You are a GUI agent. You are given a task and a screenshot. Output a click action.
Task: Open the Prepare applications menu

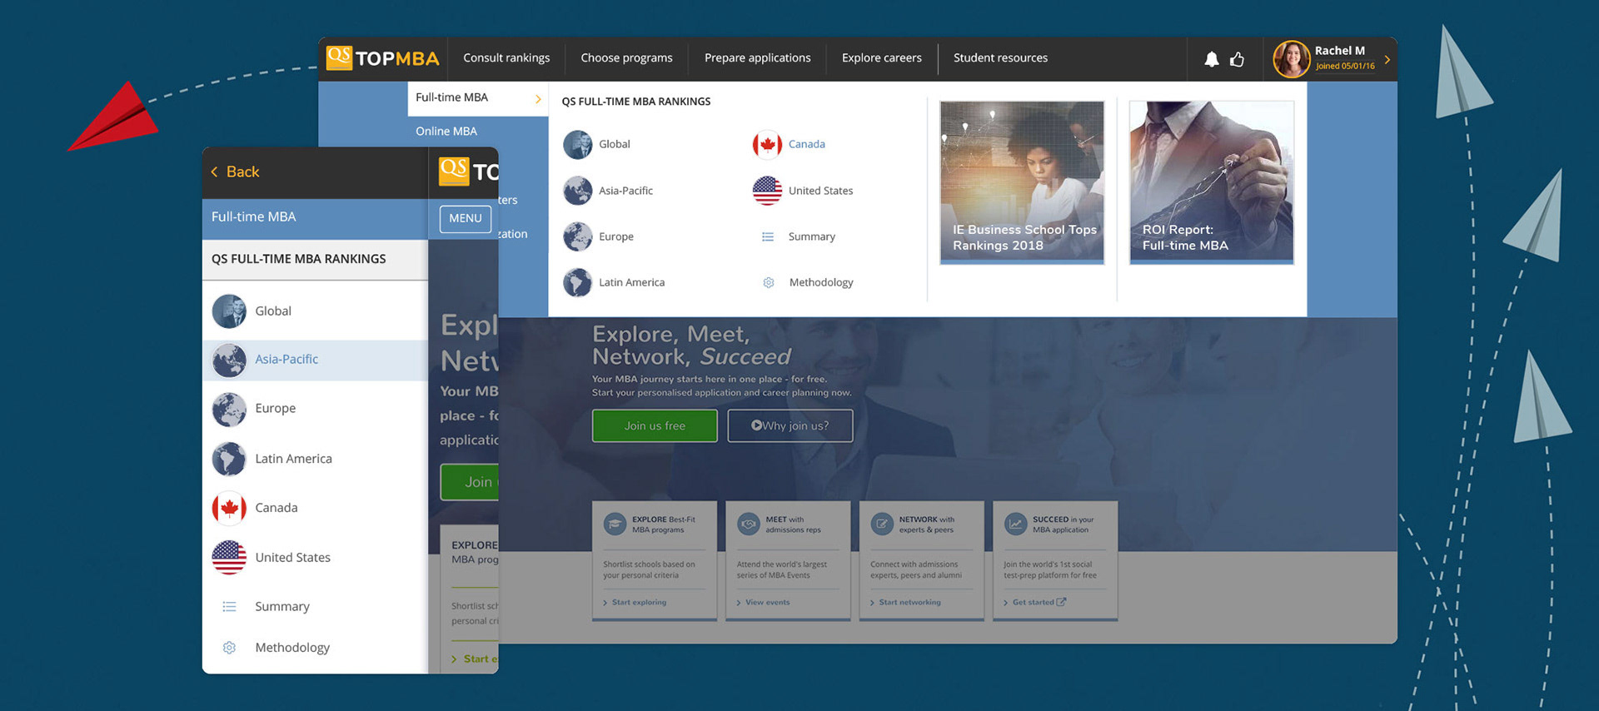click(x=757, y=58)
